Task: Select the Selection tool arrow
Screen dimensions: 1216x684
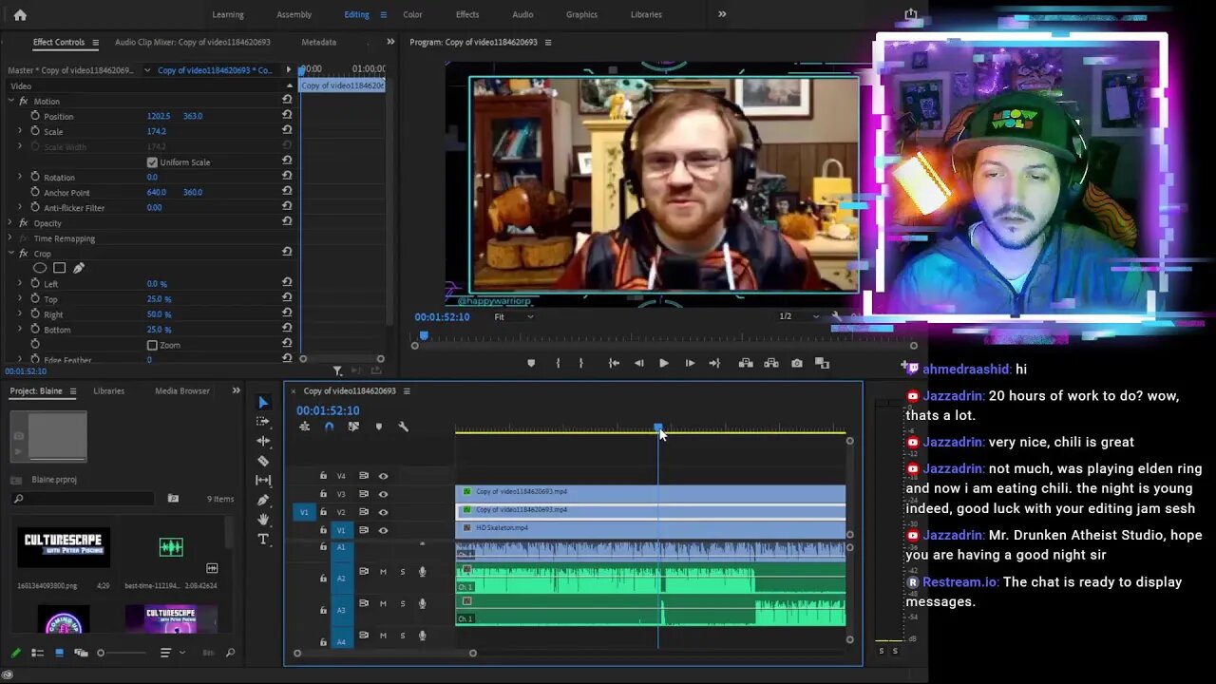Action: [263, 402]
